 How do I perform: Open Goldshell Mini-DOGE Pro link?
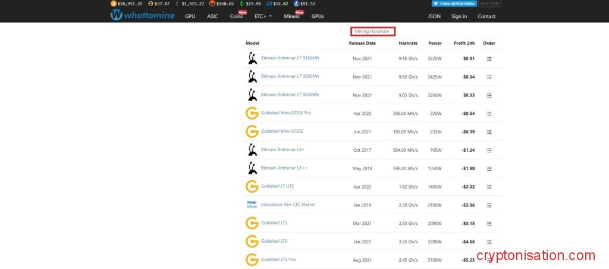(x=286, y=112)
